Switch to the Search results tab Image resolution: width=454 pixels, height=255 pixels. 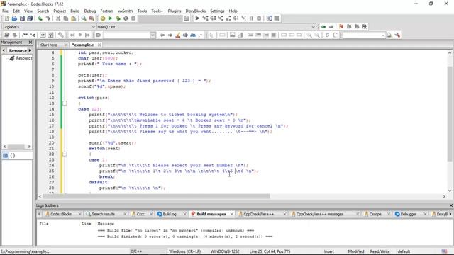104,214
